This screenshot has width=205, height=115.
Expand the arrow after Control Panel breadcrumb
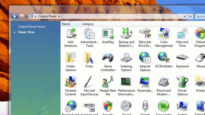click(59, 16)
